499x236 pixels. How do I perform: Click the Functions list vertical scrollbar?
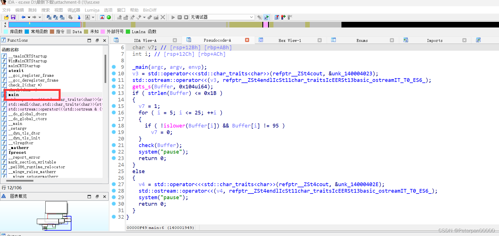tap(105, 69)
